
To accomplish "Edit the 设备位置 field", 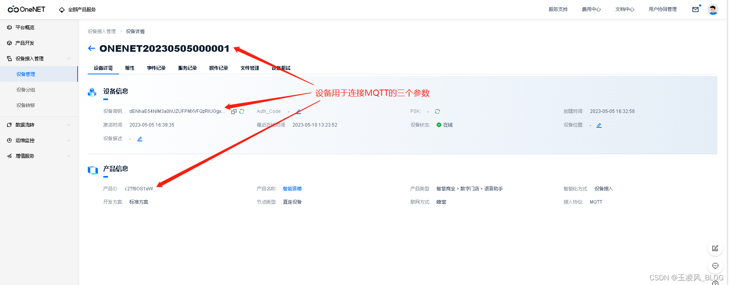I will [599, 125].
